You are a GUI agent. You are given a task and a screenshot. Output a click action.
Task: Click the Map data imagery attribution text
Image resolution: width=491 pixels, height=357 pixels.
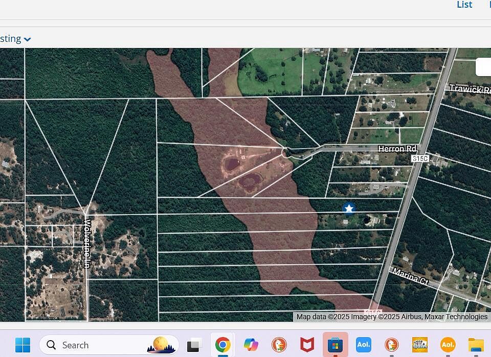[392, 317]
